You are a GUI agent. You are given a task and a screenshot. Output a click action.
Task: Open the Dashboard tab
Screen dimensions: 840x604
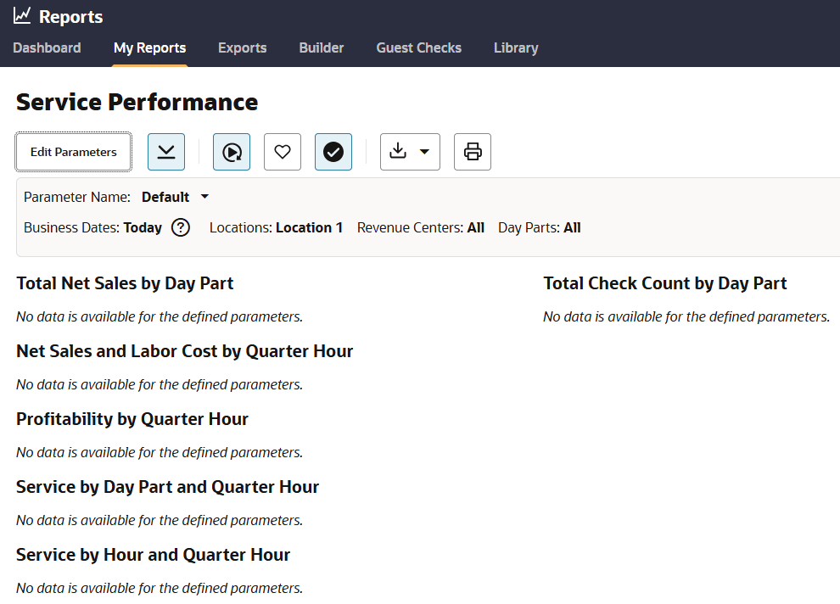(48, 48)
